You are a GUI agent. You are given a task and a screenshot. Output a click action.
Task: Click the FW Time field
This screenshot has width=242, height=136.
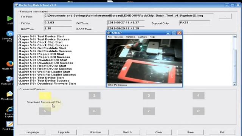point(126,23)
